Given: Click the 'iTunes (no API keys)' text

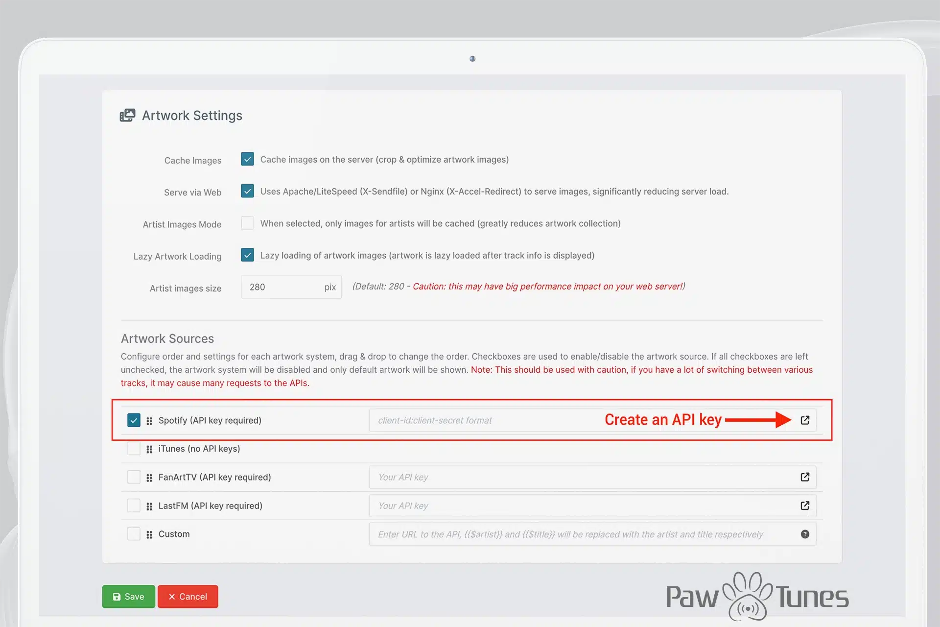Looking at the screenshot, I should [199, 449].
